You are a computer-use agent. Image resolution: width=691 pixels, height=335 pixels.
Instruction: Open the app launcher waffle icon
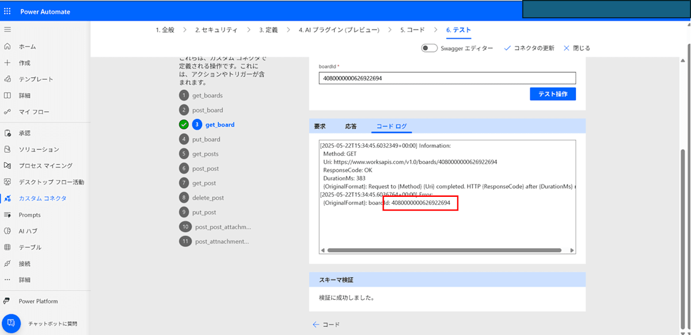click(x=7, y=11)
